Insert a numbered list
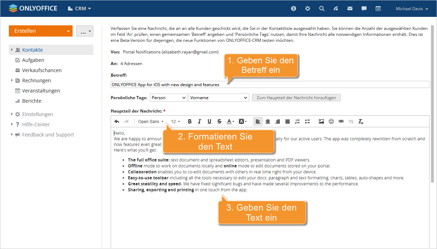This screenshot has height=249, width=437. tap(297, 121)
